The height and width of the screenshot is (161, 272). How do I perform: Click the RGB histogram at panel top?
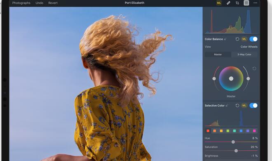(231, 21)
